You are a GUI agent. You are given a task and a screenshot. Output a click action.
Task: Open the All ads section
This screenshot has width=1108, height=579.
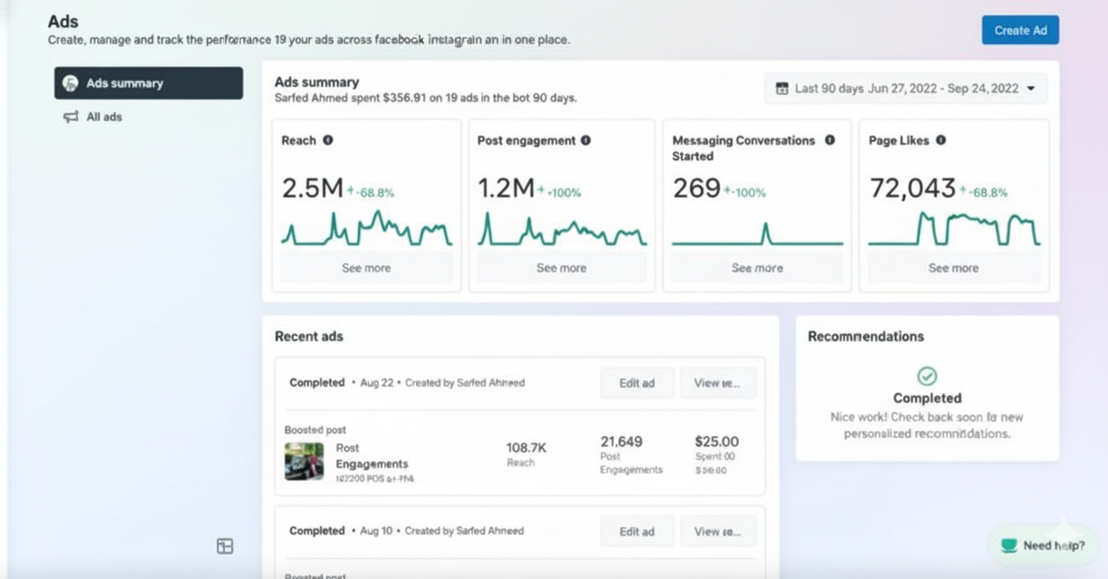(104, 117)
